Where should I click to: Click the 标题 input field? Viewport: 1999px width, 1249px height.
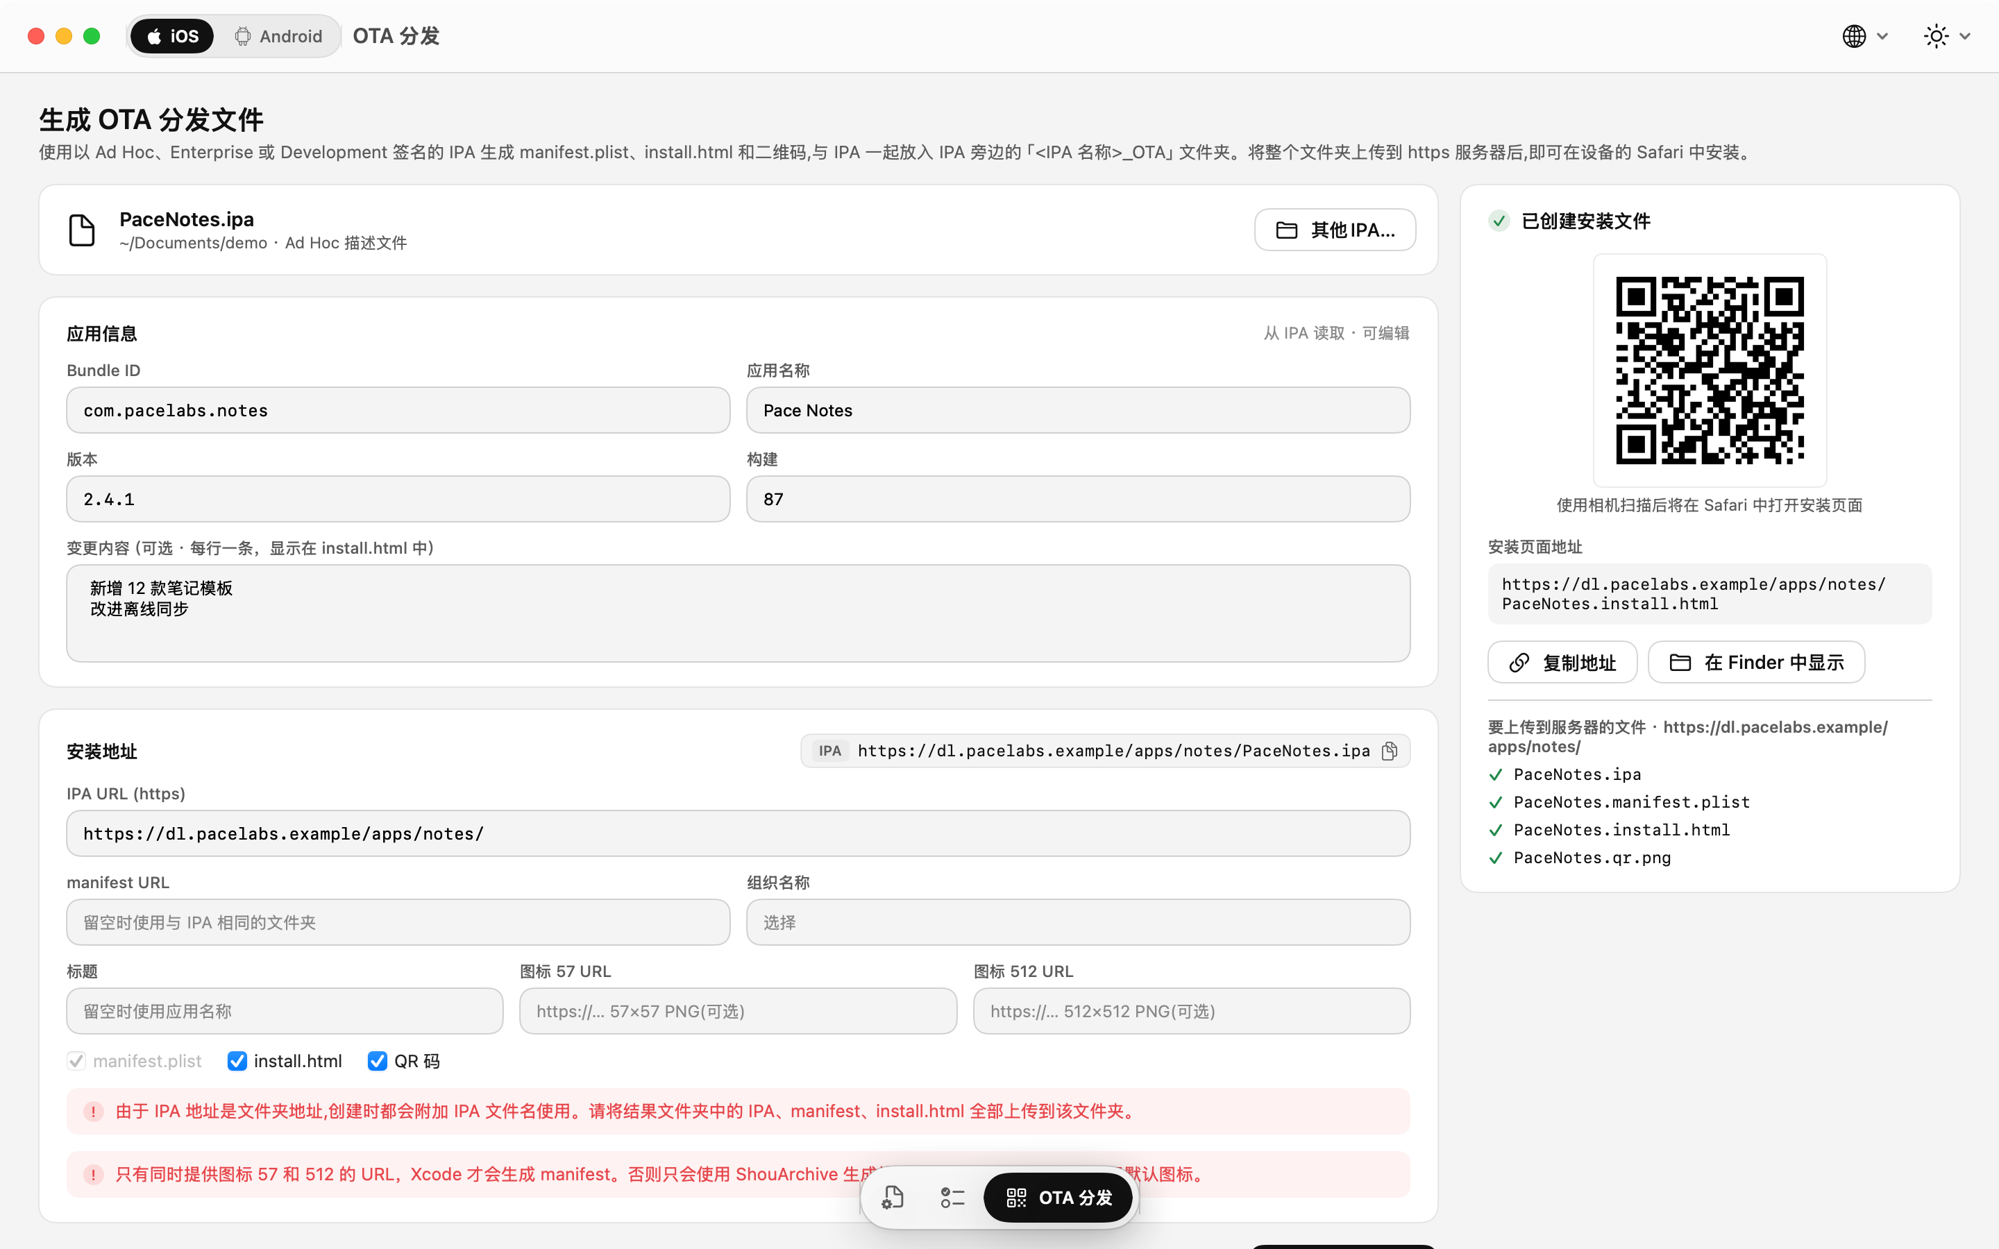285,1011
